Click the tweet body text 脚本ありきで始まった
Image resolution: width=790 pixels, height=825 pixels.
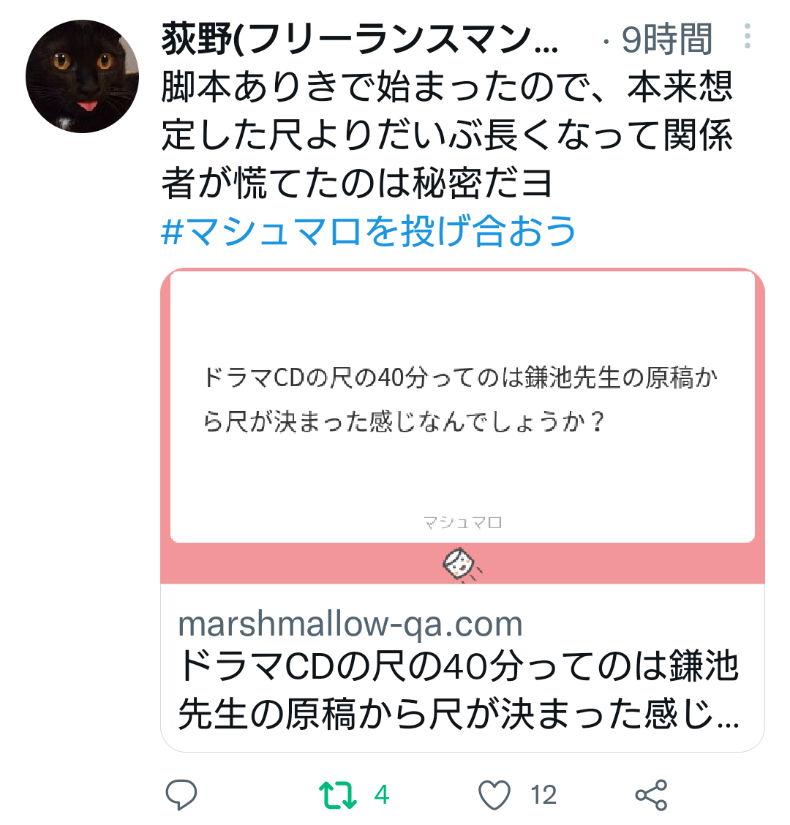[447, 135]
